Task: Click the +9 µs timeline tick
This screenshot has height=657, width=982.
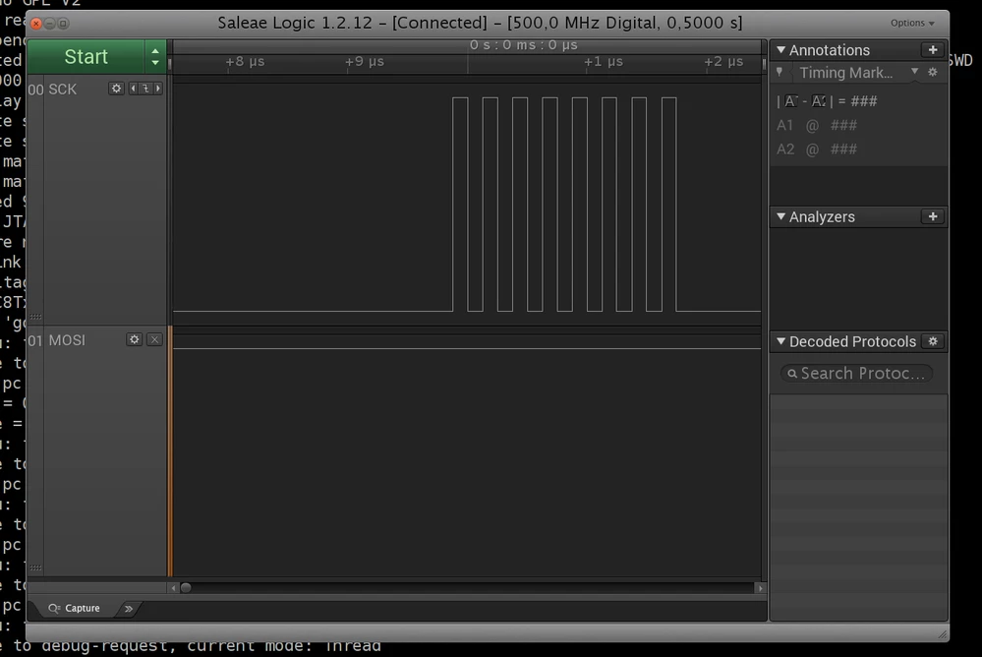Action: (364, 61)
